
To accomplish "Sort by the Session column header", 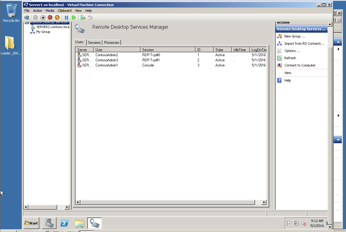I will [168, 50].
